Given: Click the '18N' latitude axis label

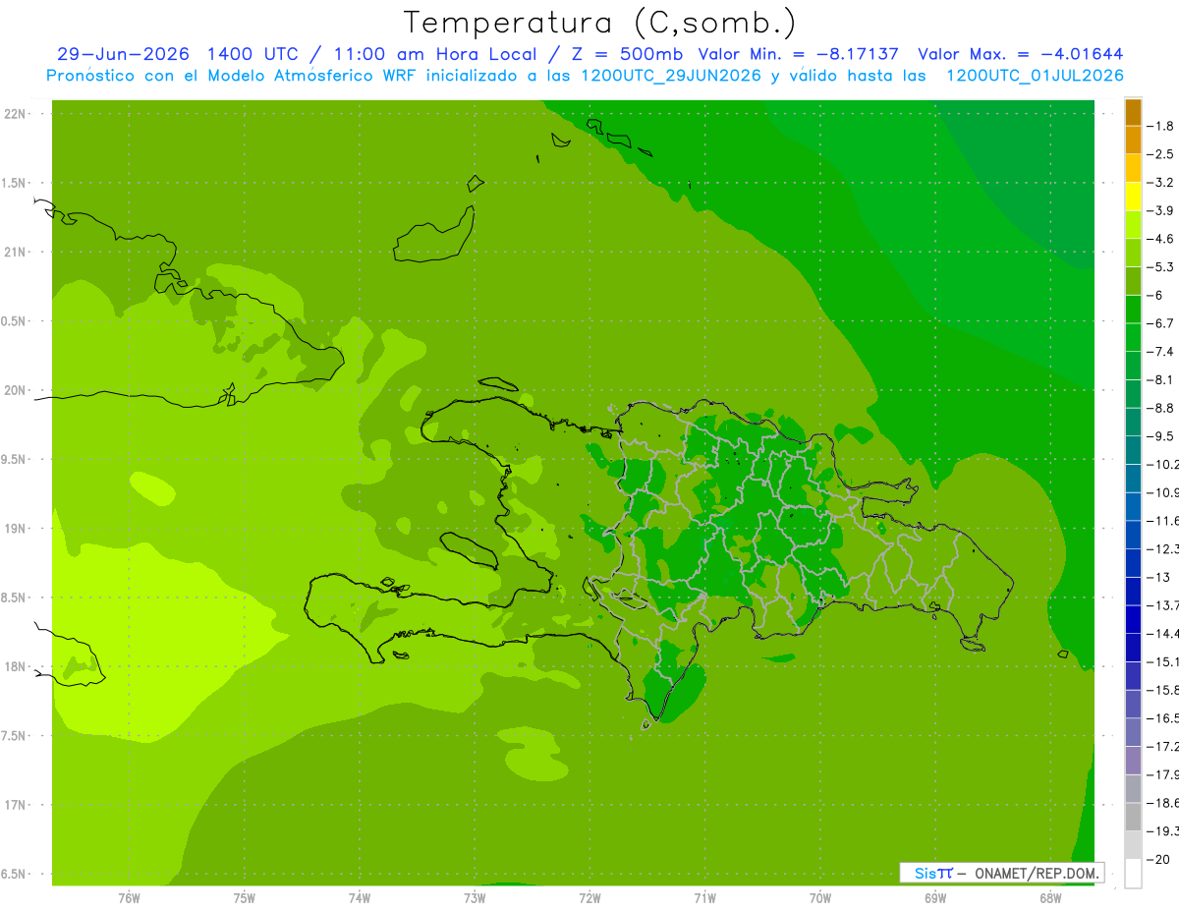Looking at the screenshot, I should pyautogui.click(x=16, y=667).
